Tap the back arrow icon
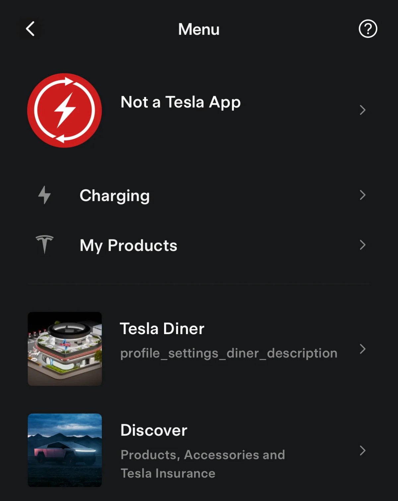Viewport: 398px width, 501px height. tap(30, 29)
